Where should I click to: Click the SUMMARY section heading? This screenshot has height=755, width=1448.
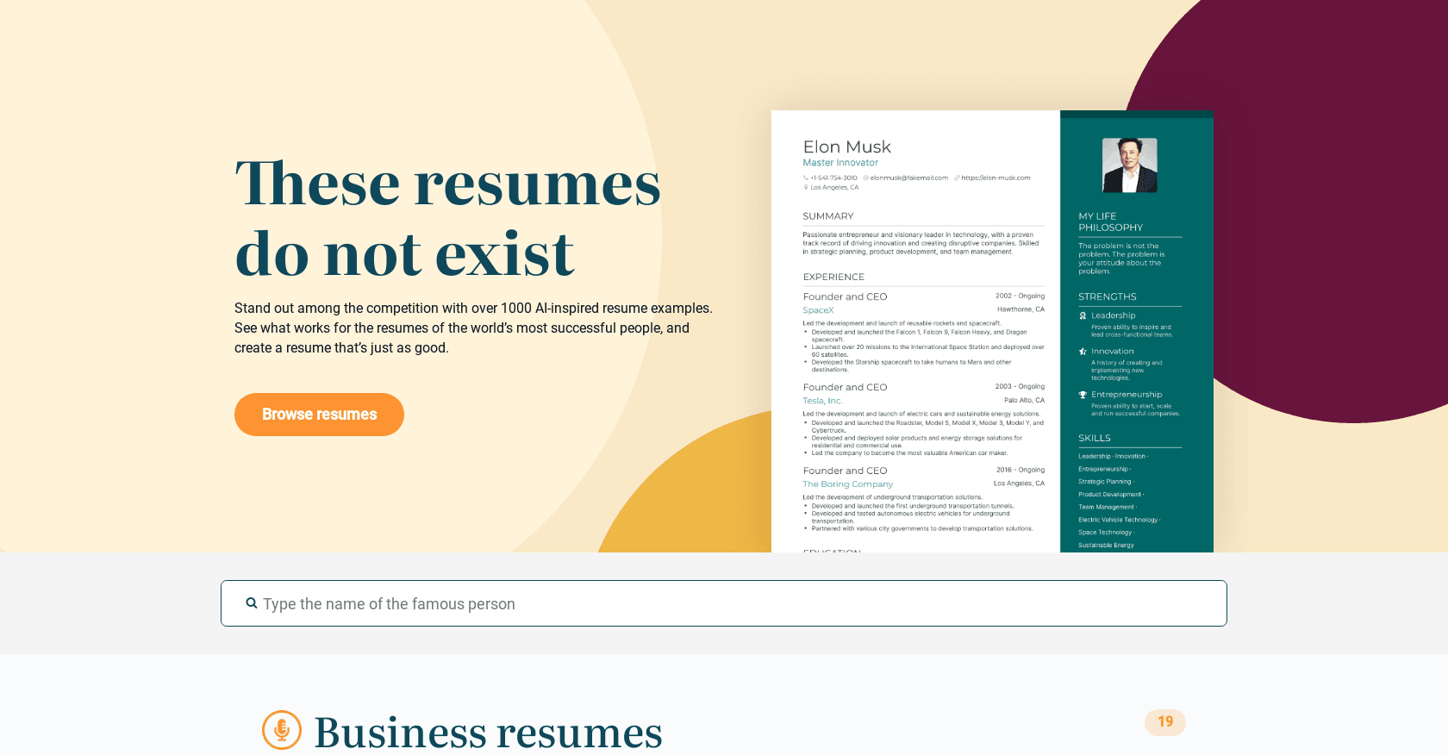[x=828, y=216]
